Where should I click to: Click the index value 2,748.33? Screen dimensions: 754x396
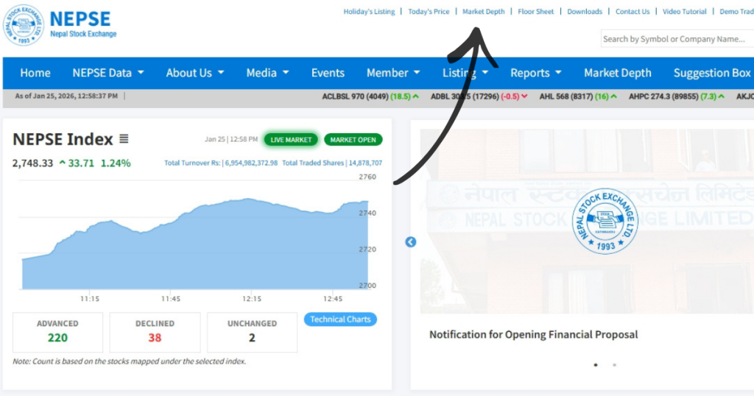click(32, 163)
